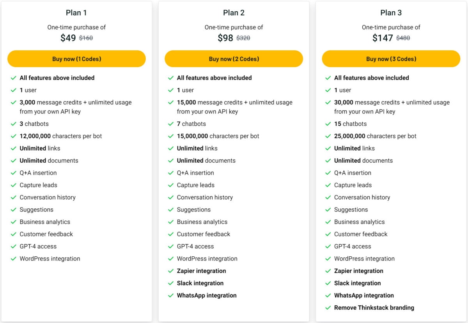Toggle the checkmark for Conversation history in Plan 1

[x=14, y=197]
